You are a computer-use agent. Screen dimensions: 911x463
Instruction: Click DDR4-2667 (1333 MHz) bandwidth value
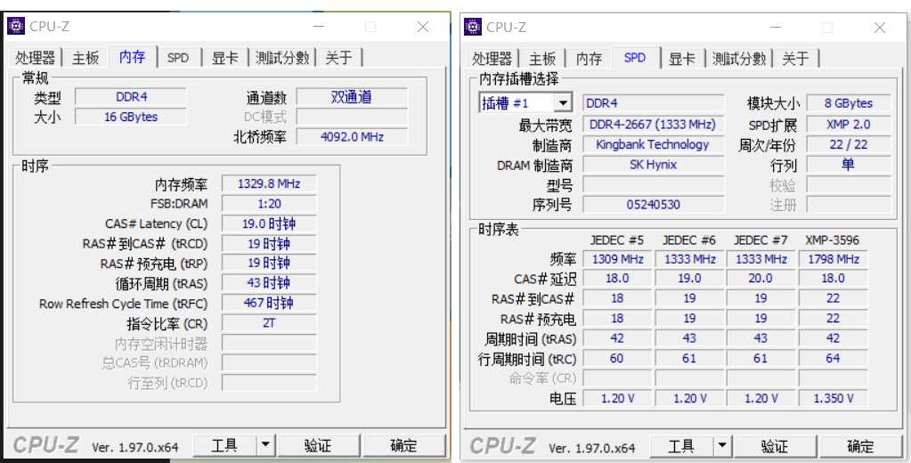[653, 125]
